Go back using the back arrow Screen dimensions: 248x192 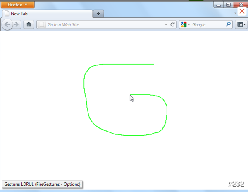(x=7, y=24)
